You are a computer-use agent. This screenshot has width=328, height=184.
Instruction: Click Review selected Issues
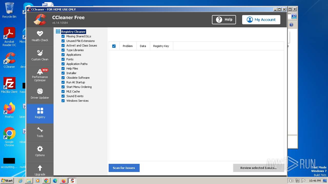click(x=259, y=168)
